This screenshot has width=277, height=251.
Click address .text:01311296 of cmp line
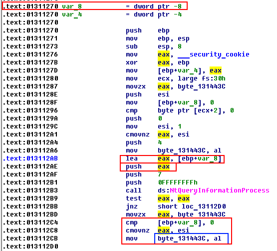click(x=30, y=110)
